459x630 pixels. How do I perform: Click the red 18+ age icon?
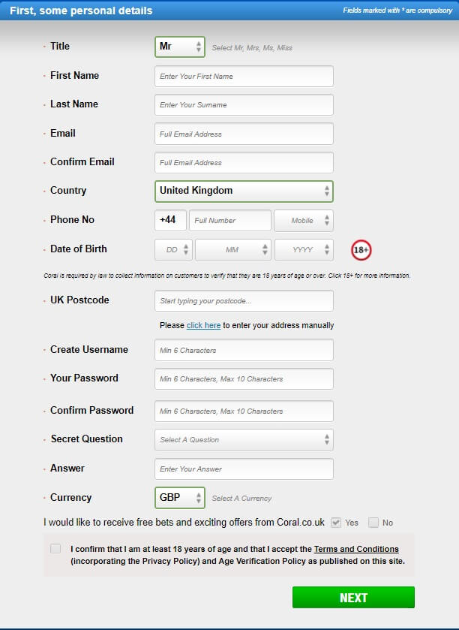361,249
